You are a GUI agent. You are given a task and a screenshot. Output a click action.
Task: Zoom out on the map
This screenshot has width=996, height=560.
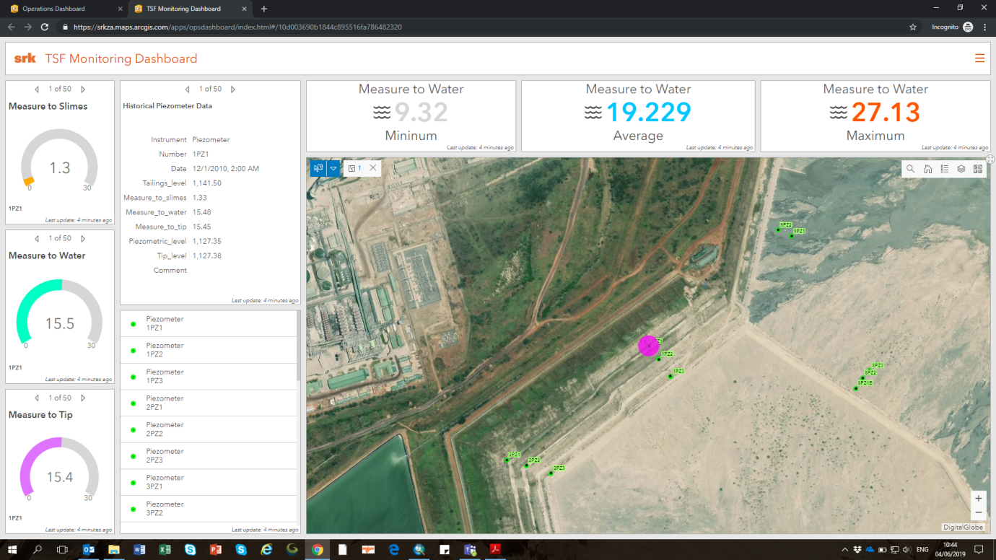click(x=979, y=512)
